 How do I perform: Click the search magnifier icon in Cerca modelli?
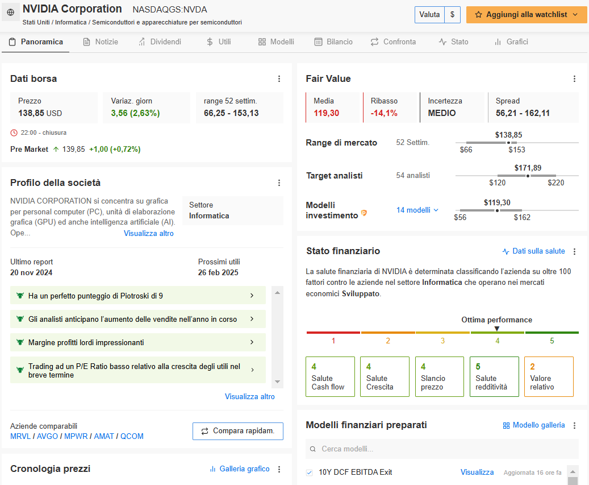pyautogui.click(x=312, y=449)
